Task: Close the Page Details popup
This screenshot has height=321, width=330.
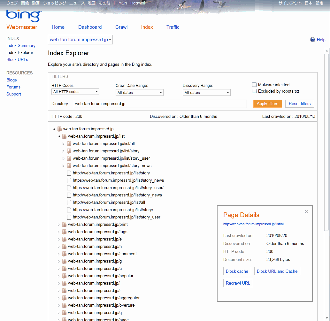Action: 306,211
